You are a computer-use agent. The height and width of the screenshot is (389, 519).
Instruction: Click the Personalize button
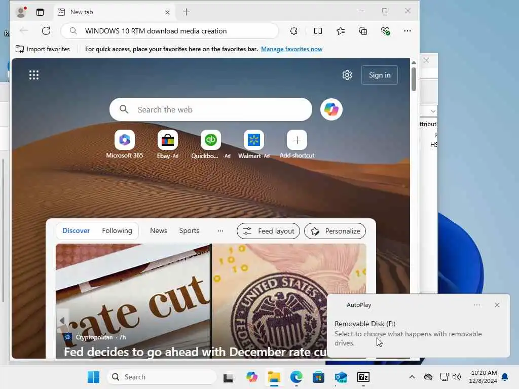click(335, 231)
